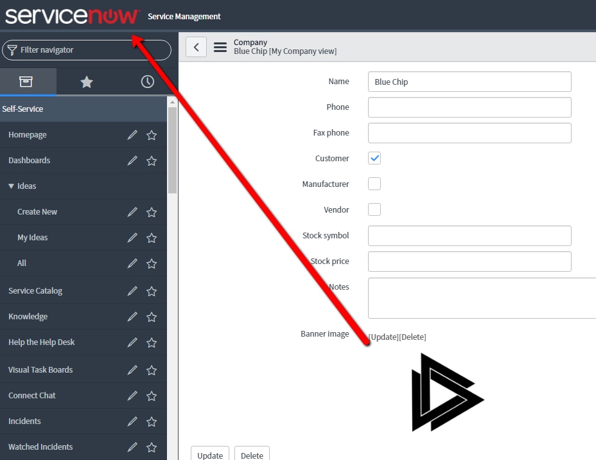Viewport: 596px width, 460px height.
Task: Click the funnel filter icon
Action: [x=12, y=50]
